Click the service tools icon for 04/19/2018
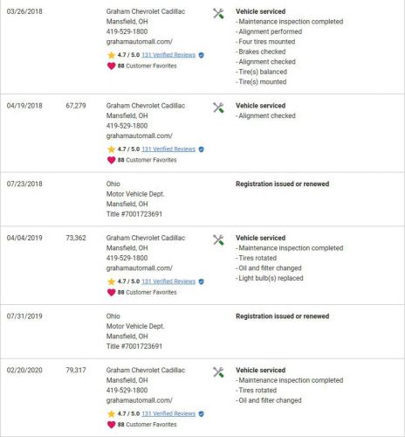This screenshot has width=405, height=437. pos(218,108)
